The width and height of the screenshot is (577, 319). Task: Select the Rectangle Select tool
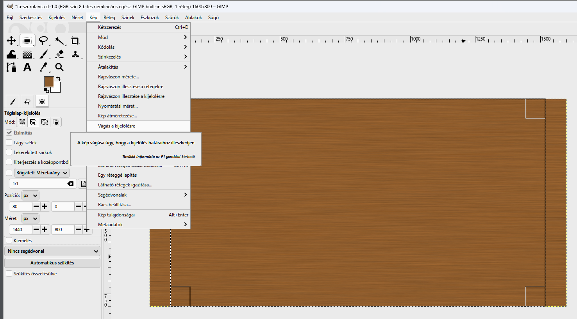[x=27, y=41]
